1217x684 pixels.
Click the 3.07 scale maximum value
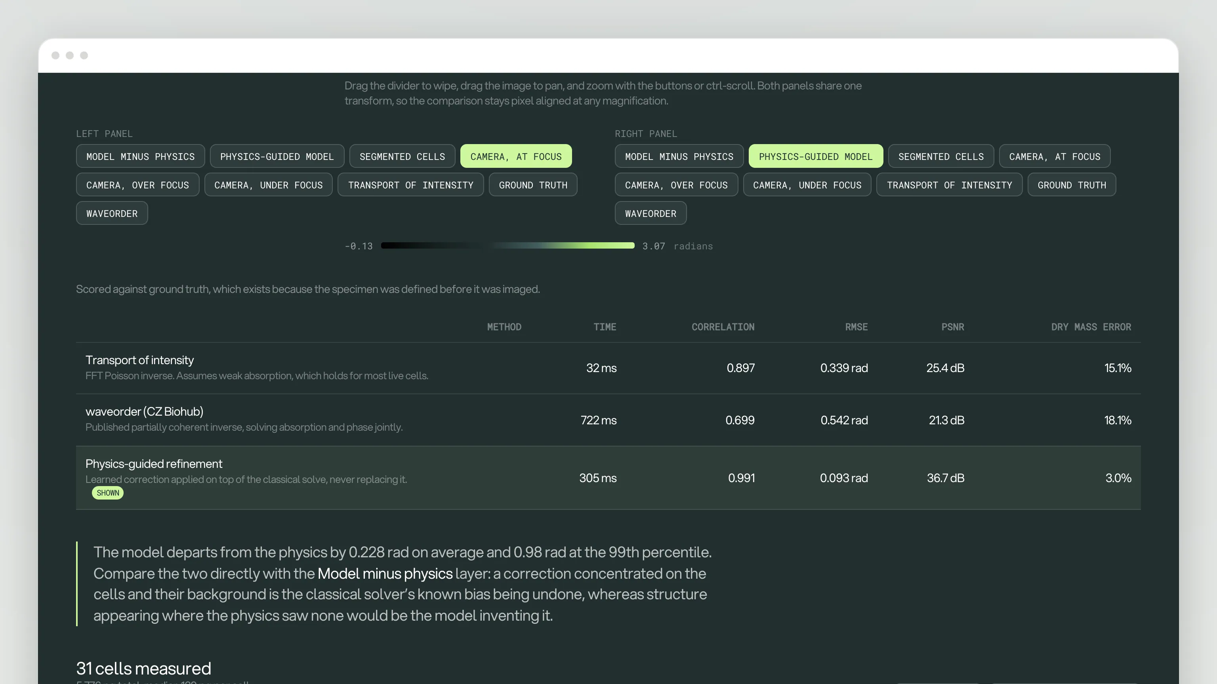pyautogui.click(x=653, y=247)
